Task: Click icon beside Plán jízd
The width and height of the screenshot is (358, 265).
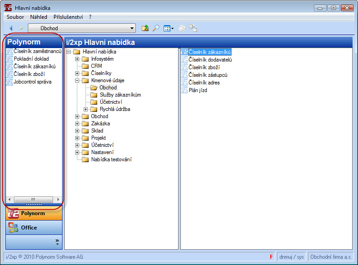Action: (184, 90)
